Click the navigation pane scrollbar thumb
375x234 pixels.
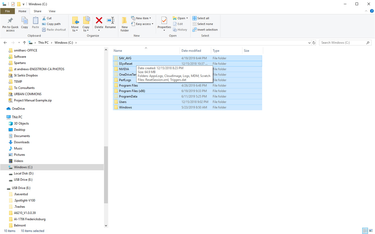106,175
